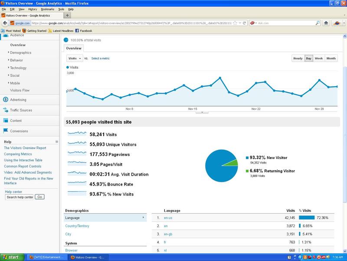Switch graph to Month view
This screenshot has height=261, width=347.
tap(331, 59)
